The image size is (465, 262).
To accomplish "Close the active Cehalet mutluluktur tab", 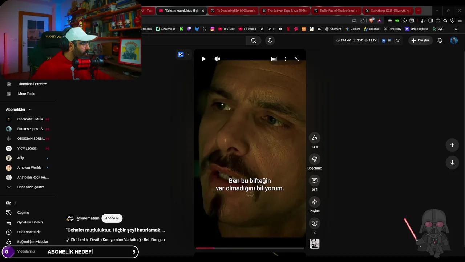I will point(203,11).
